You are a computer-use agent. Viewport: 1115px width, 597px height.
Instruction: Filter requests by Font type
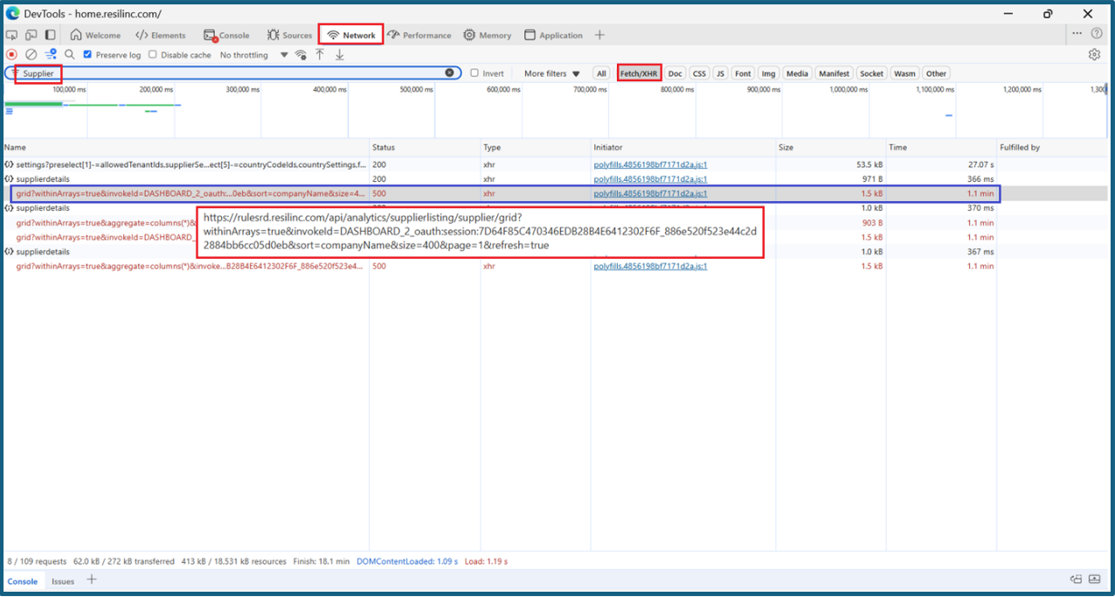(743, 73)
